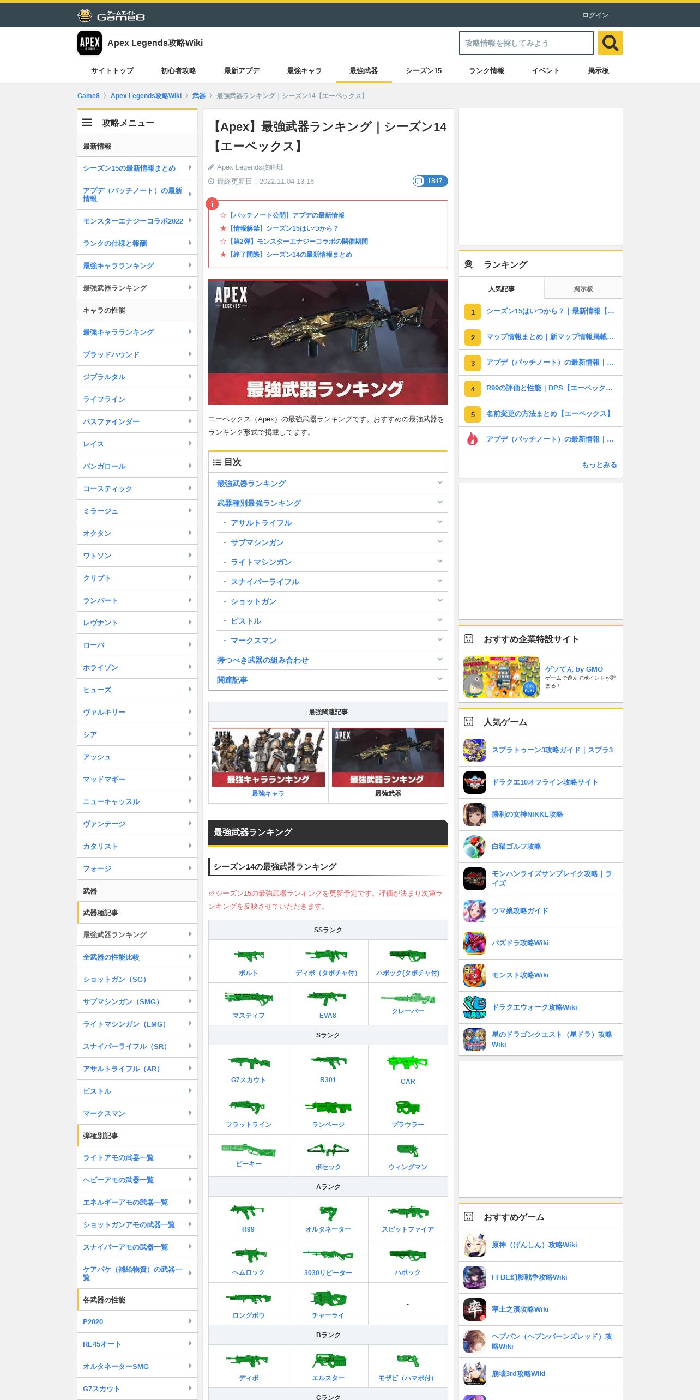Click the ボセック bow weapon icon

pos(328,1150)
